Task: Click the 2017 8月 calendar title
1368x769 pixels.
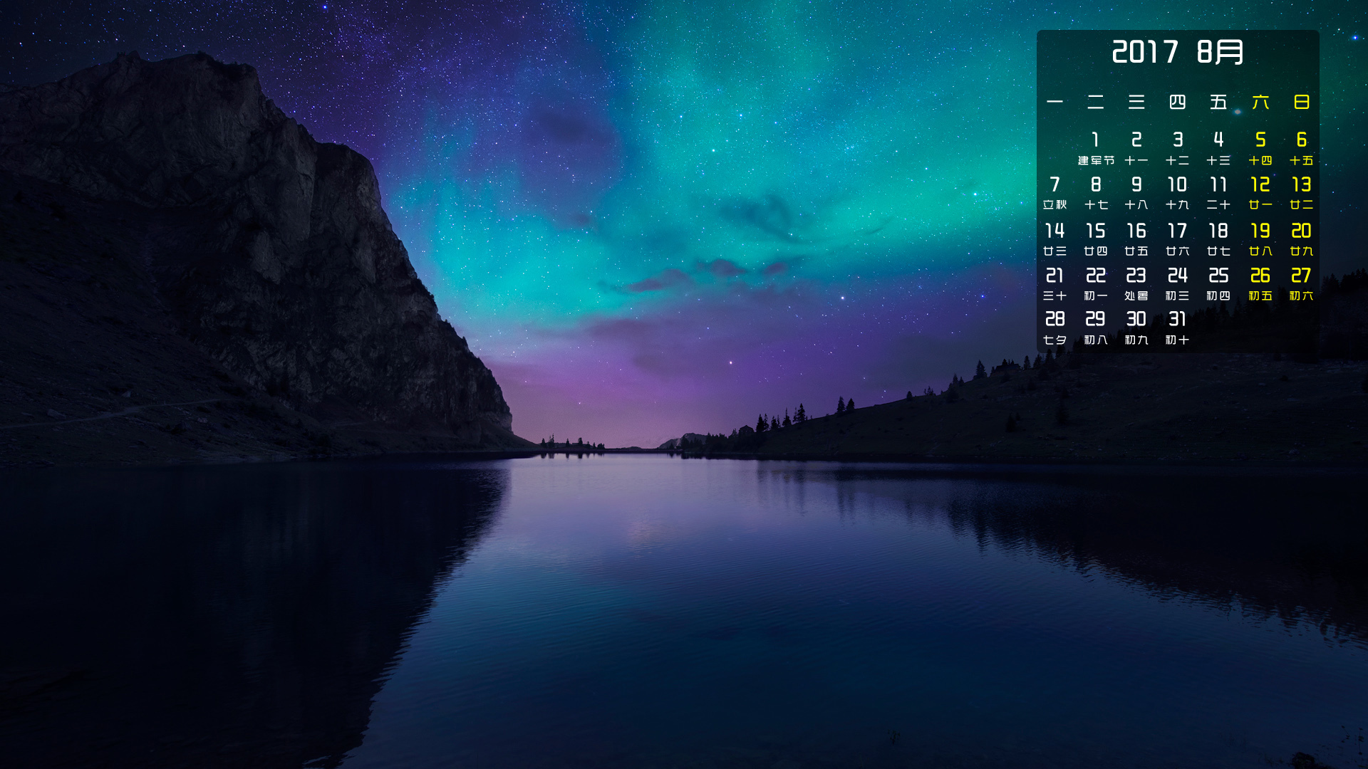Action: 1178,52
